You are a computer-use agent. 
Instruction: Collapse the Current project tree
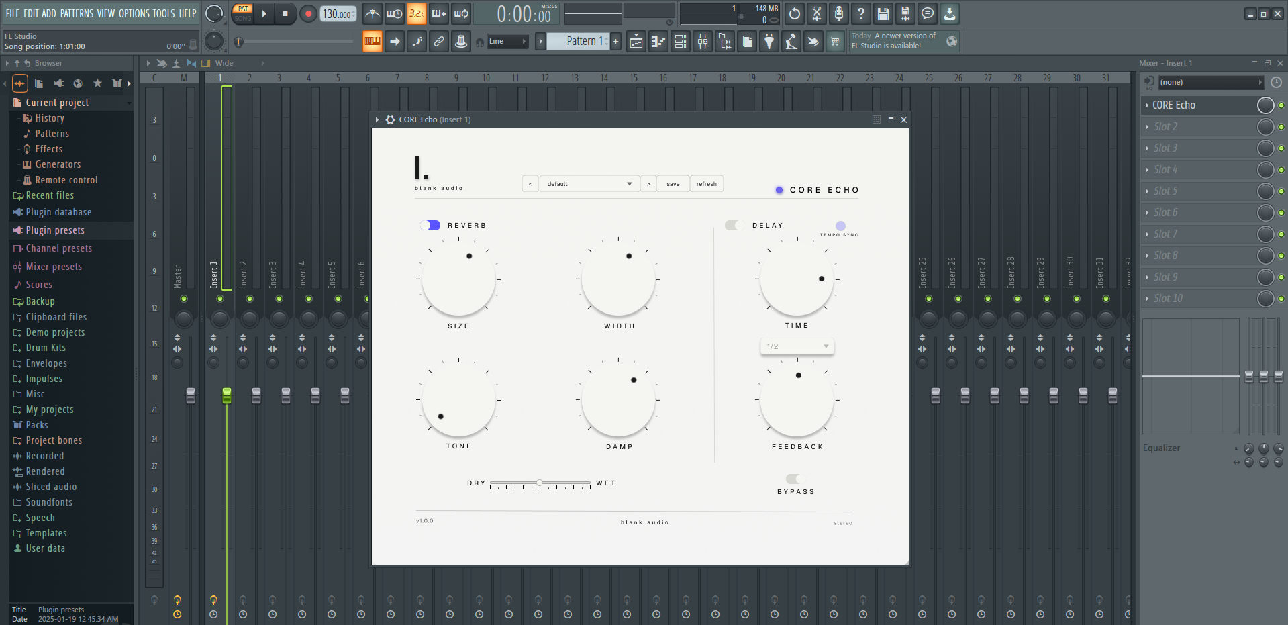[x=129, y=103]
